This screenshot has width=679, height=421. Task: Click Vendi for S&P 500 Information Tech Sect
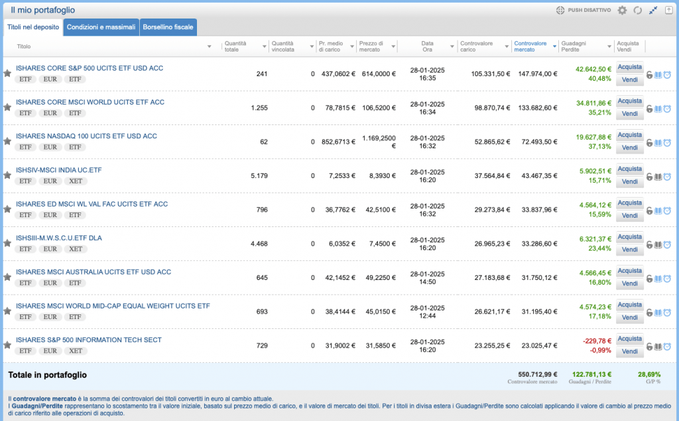pos(630,352)
